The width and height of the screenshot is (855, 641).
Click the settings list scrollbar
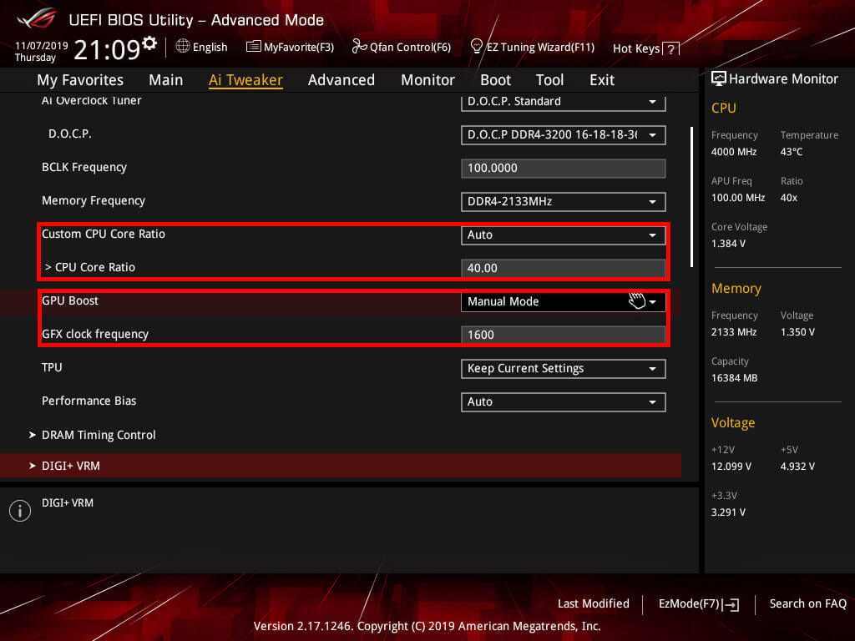(x=691, y=197)
